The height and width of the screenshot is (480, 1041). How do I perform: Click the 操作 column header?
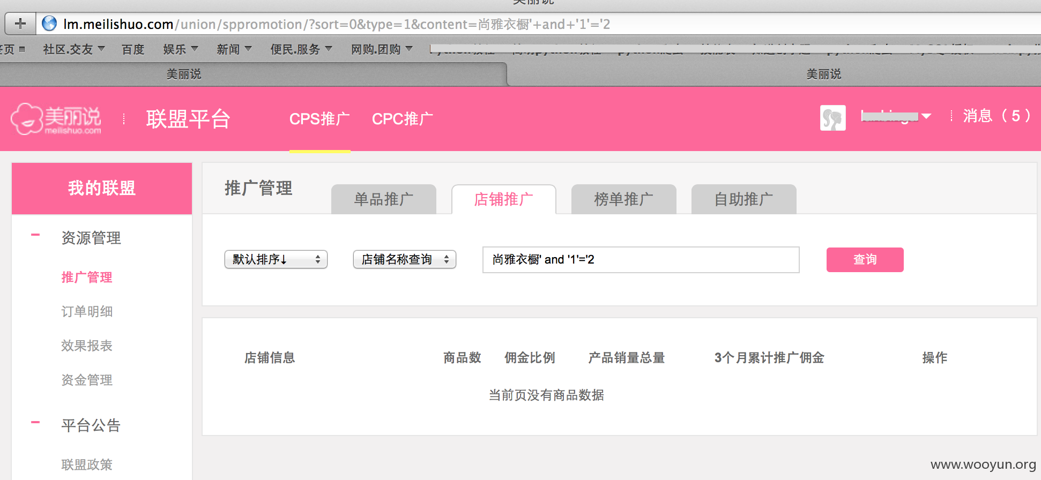tap(935, 358)
